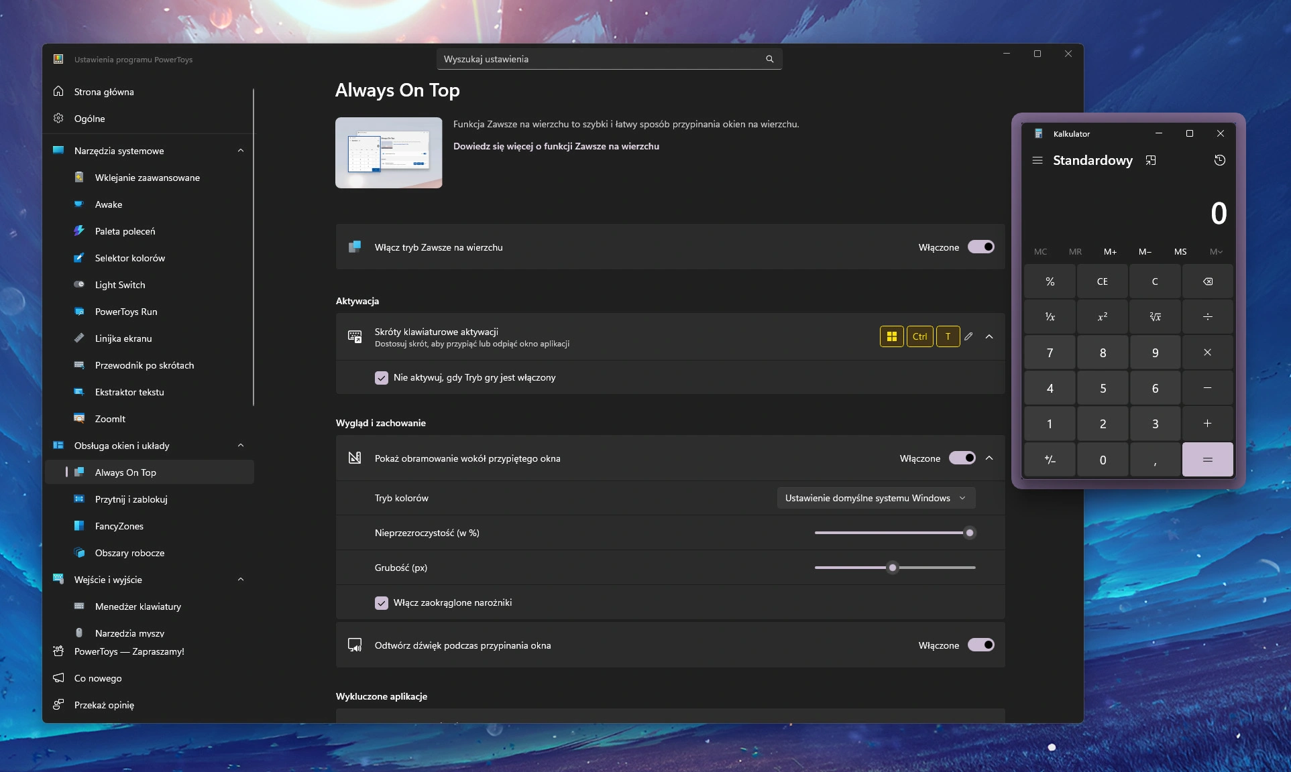Collapse Narzędzia systemowe sidebar group
This screenshot has height=772, width=1291.
click(x=241, y=151)
